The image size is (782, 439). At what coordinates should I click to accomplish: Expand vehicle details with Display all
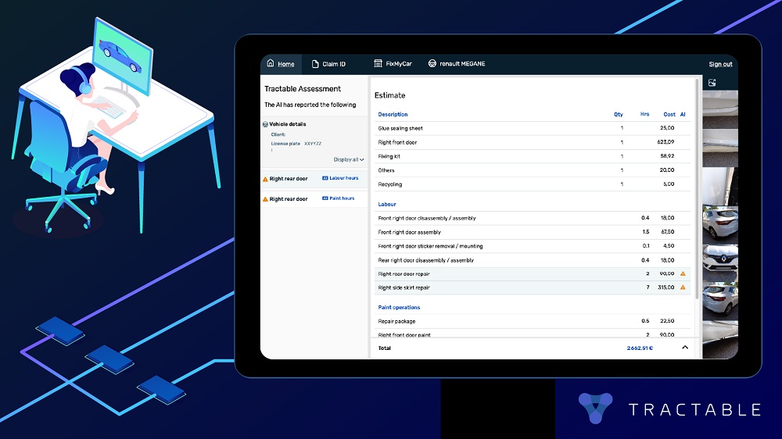(349, 159)
